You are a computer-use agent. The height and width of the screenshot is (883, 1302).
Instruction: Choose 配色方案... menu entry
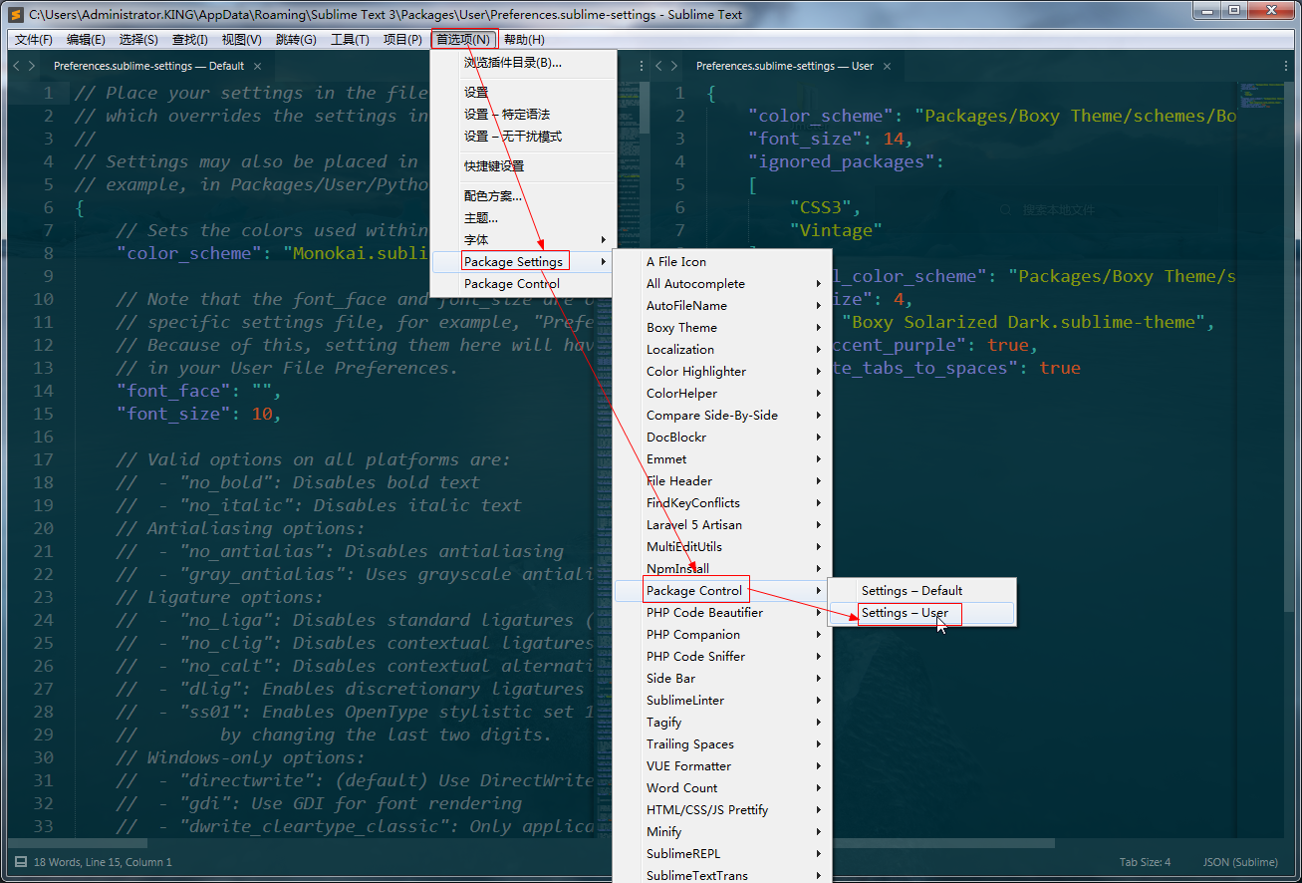[x=524, y=195]
